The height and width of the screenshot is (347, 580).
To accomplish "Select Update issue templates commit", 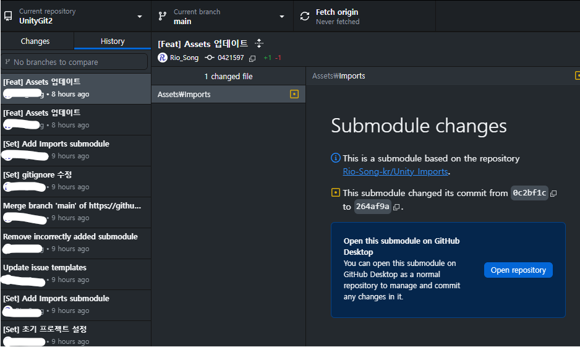I will click(x=75, y=274).
